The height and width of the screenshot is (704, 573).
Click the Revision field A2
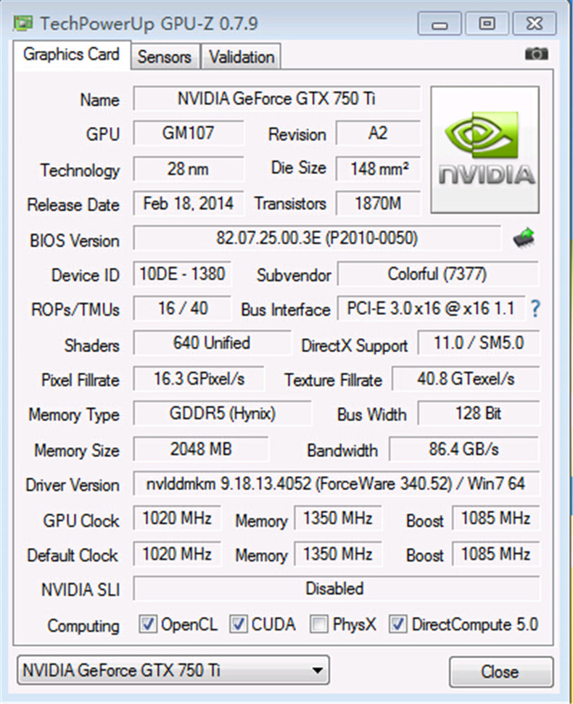pos(379,133)
